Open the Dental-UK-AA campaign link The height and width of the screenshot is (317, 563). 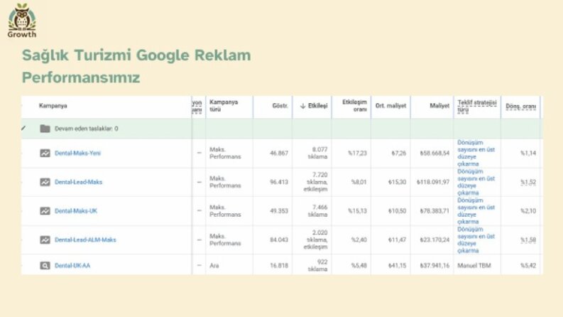coord(72,266)
